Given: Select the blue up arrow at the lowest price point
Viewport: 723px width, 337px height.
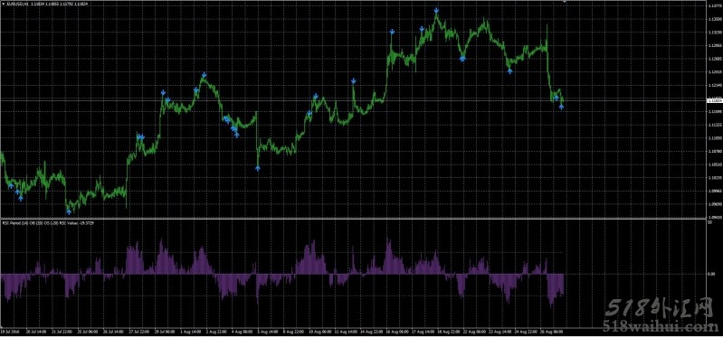Looking at the screenshot, I should [x=69, y=211].
